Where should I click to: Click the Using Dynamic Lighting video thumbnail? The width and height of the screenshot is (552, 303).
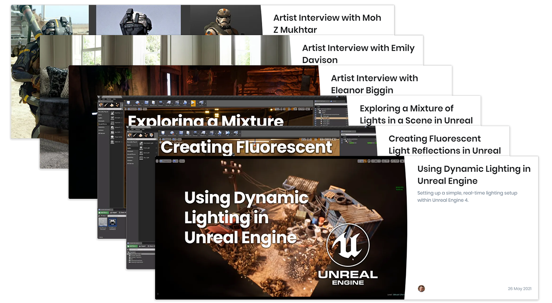coord(280,228)
